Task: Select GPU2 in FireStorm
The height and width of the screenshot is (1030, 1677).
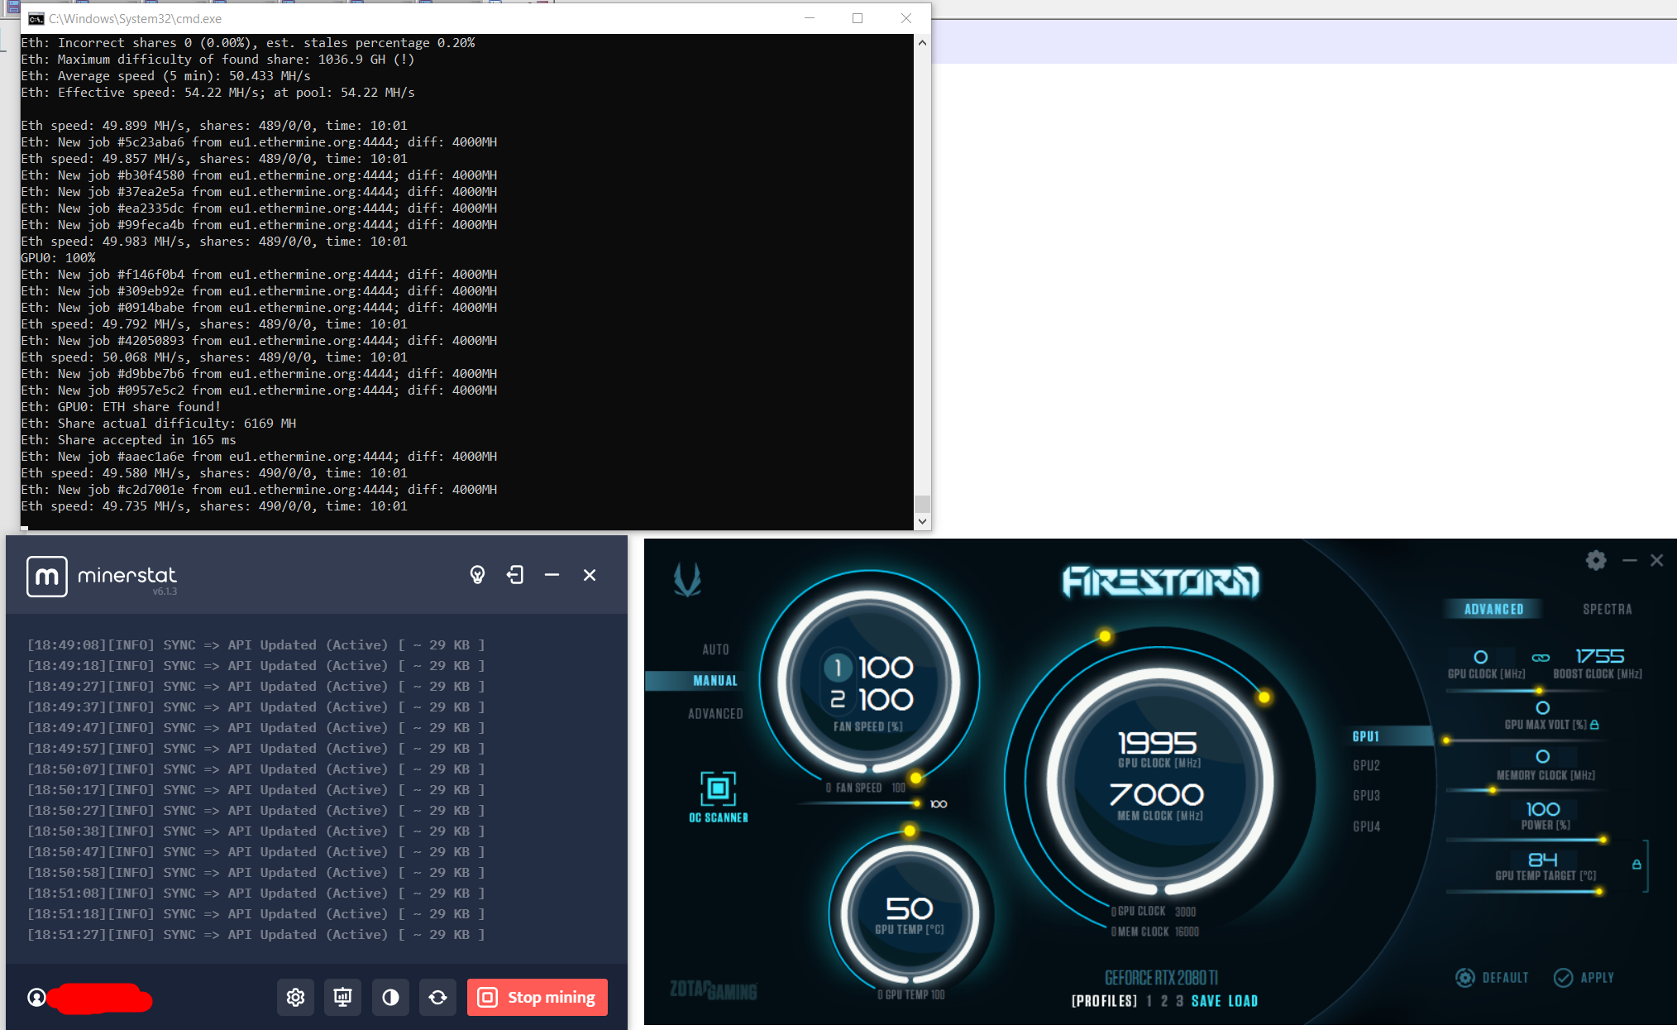Action: tap(1366, 766)
